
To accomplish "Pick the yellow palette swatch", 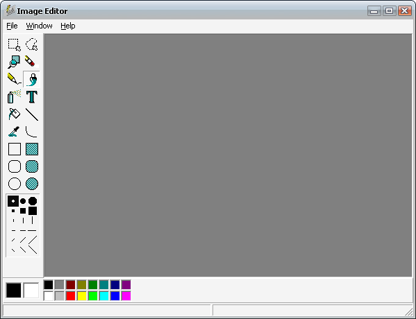I will 82,296.
